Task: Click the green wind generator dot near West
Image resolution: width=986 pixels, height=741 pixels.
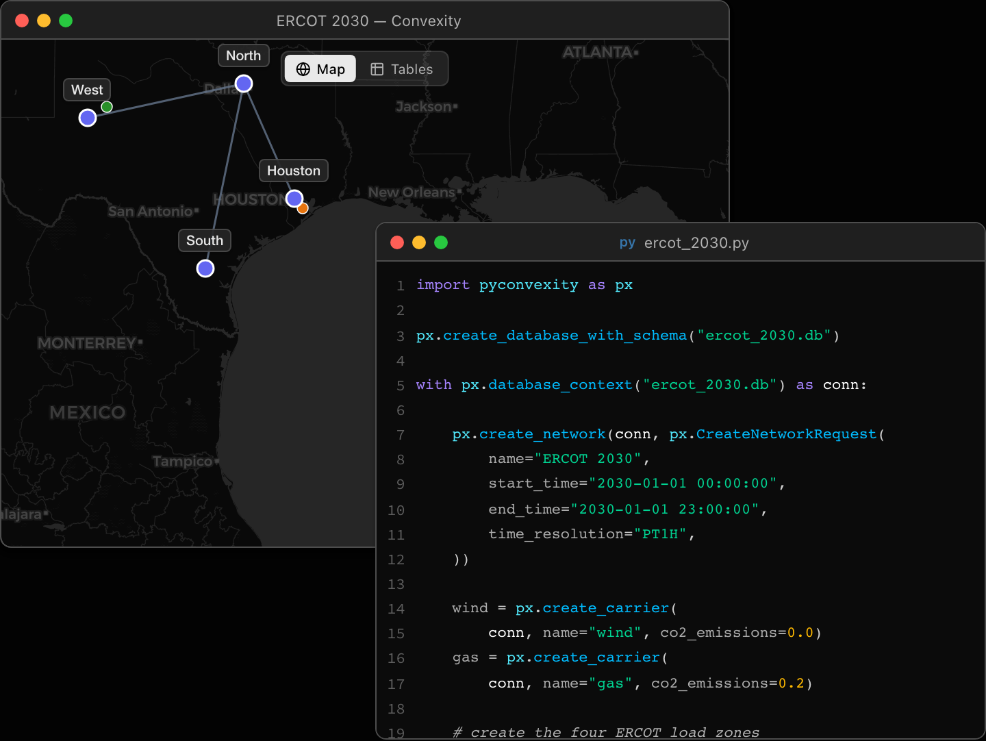Action: pos(107,107)
